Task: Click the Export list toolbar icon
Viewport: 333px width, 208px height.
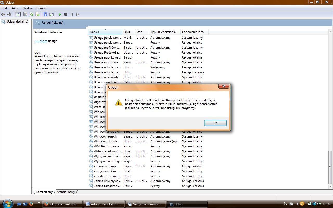Action: pyautogui.click(x=37, y=15)
